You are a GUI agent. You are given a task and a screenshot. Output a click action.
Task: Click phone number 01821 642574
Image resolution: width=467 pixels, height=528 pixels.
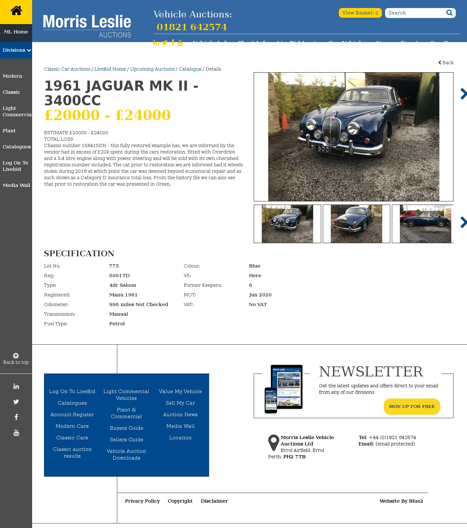tap(192, 27)
